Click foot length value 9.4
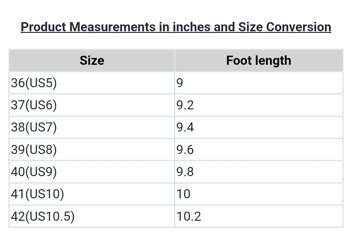The height and width of the screenshot is (251, 352). tap(185, 127)
